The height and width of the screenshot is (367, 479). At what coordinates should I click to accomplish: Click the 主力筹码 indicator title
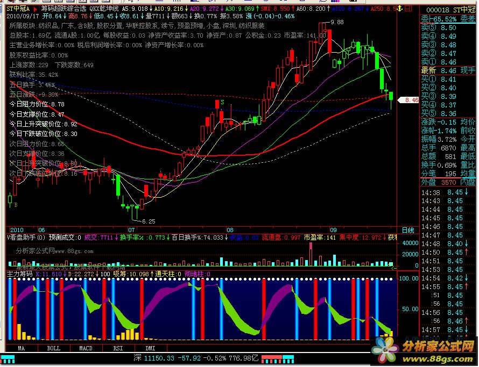pos(19,274)
